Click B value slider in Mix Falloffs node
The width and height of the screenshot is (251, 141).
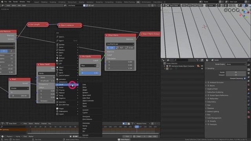tap(90, 73)
